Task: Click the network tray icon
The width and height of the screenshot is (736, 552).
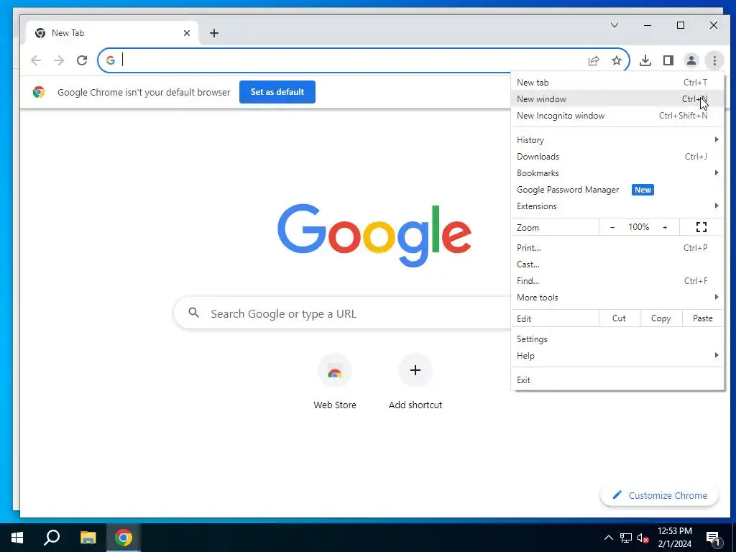Action: pyautogui.click(x=626, y=538)
